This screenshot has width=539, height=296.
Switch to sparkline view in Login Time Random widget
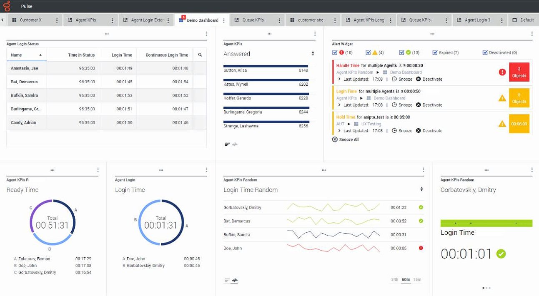tap(234, 280)
